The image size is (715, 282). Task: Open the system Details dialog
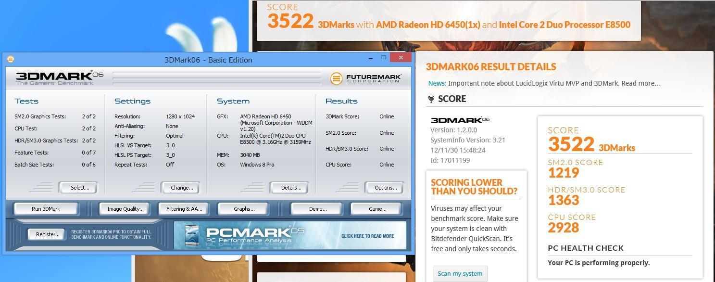point(289,188)
